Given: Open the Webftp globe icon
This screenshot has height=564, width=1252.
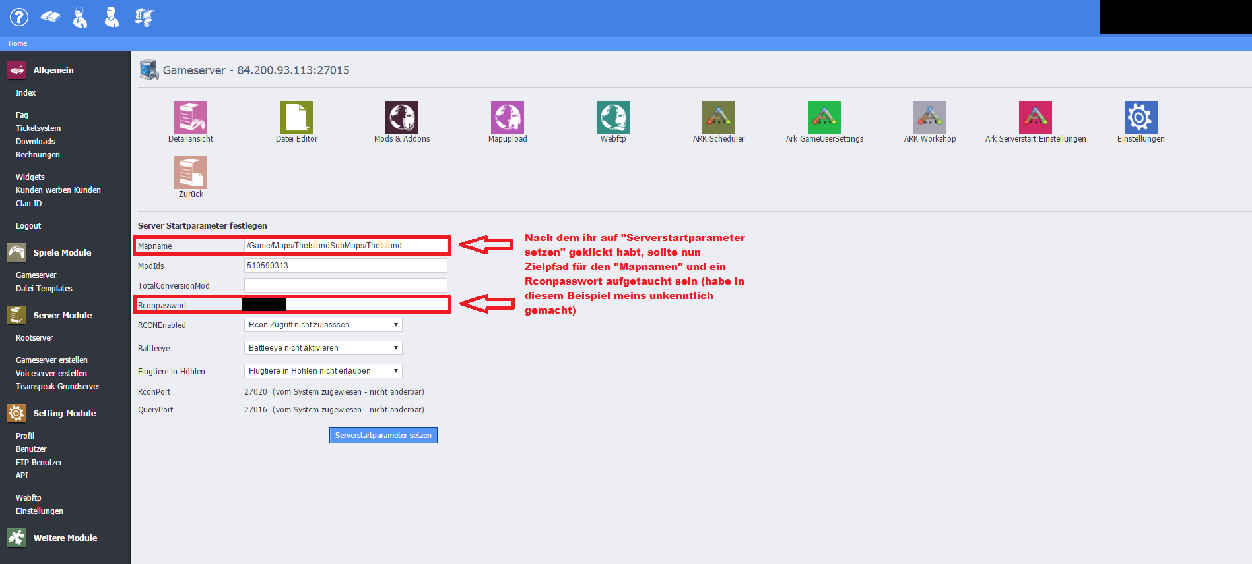Looking at the screenshot, I should pos(613,118).
